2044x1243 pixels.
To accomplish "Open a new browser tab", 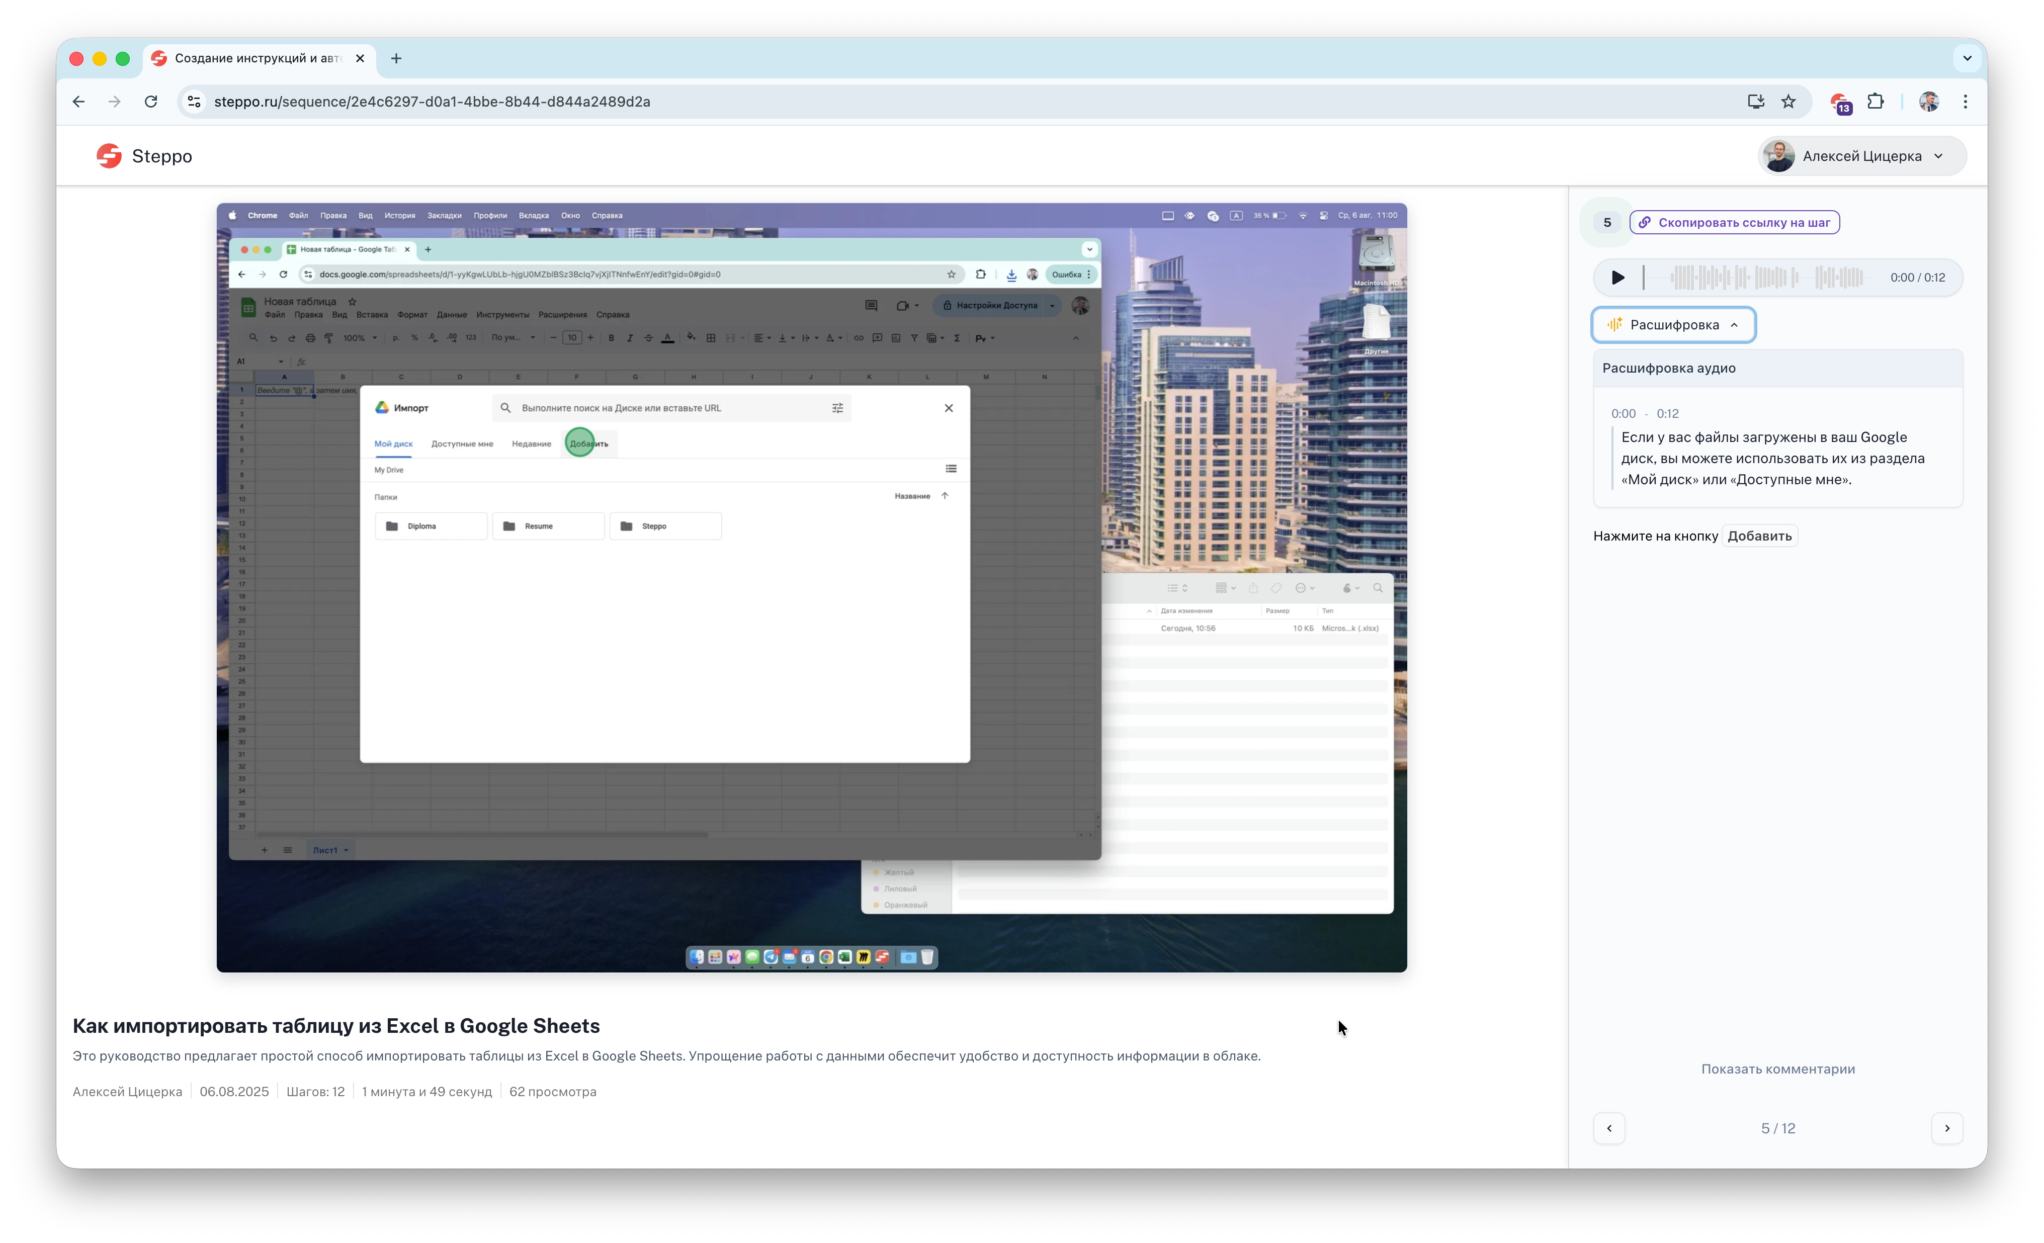I will [396, 58].
